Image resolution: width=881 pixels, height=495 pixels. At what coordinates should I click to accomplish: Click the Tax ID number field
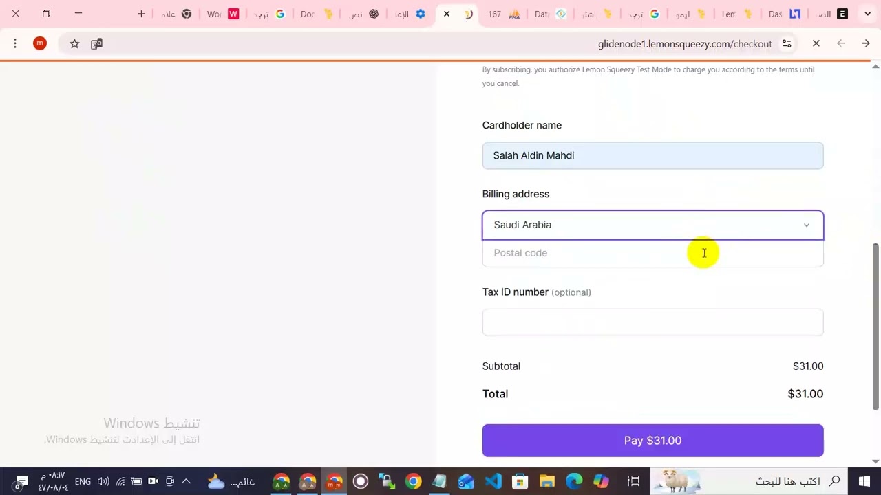coord(652,322)
